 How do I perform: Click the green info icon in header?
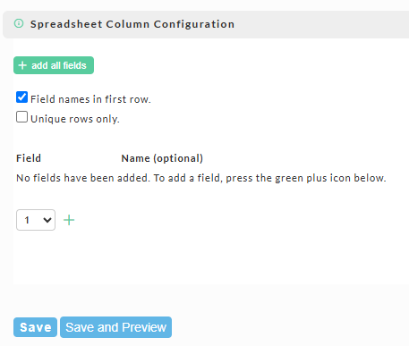(x=19, y=23)
